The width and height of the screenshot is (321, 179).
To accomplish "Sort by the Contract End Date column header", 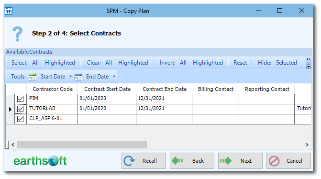I will tap(164, 89).
